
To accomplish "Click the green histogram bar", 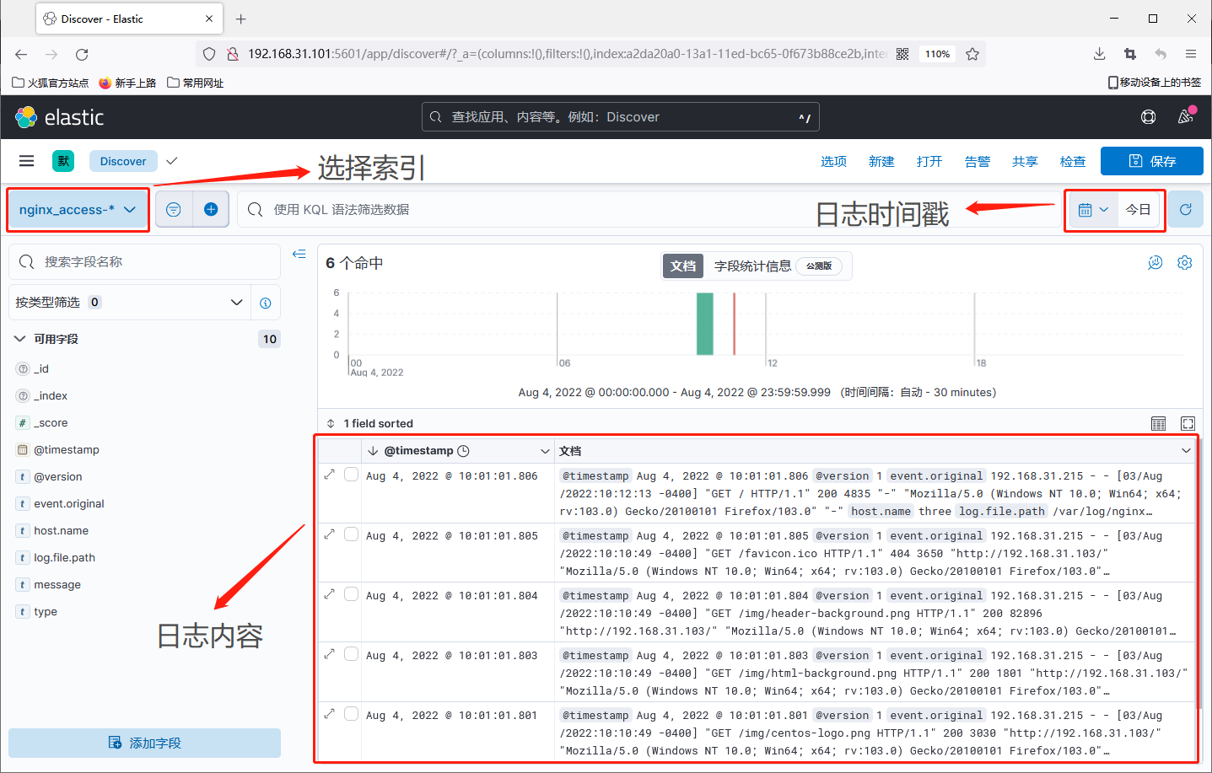I will tap(704, 324).
